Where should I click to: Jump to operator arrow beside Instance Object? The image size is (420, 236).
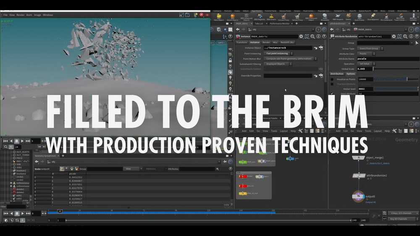click(315, 48)
